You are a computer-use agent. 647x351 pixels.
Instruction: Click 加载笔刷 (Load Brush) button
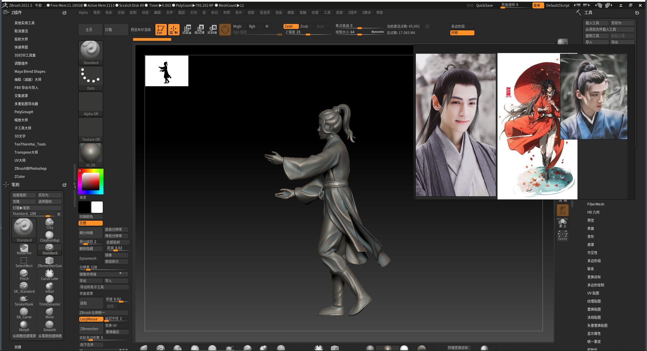24,195
